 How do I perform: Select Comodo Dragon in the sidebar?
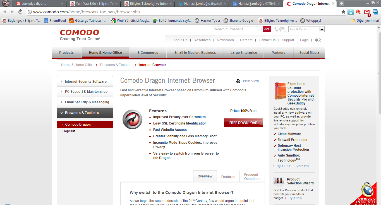85,125
